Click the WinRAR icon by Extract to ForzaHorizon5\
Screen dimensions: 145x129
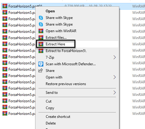pos(41,51)
